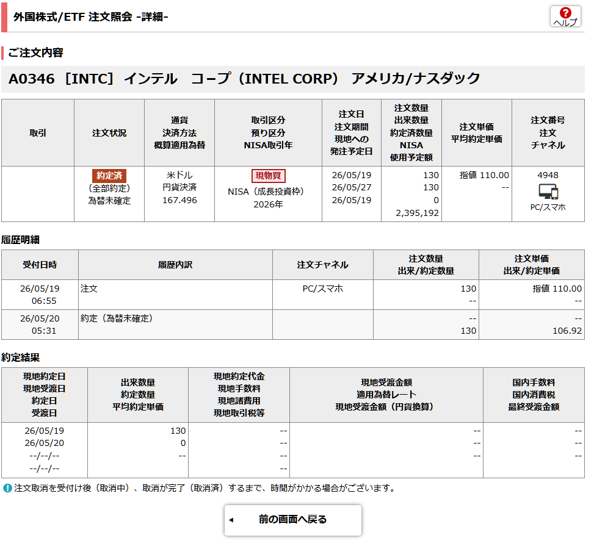Click the 現物買 trade type badge

[x=268, y=176]
